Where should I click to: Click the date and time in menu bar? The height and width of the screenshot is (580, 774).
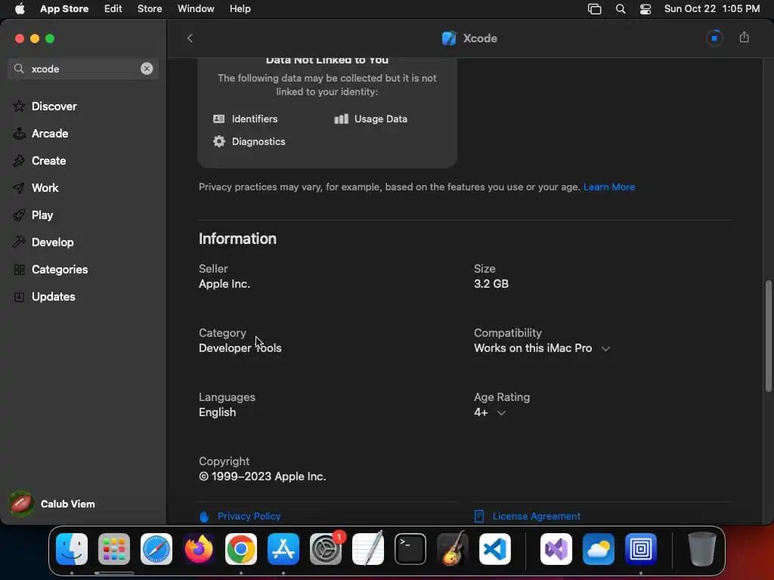tap(712, 9)
